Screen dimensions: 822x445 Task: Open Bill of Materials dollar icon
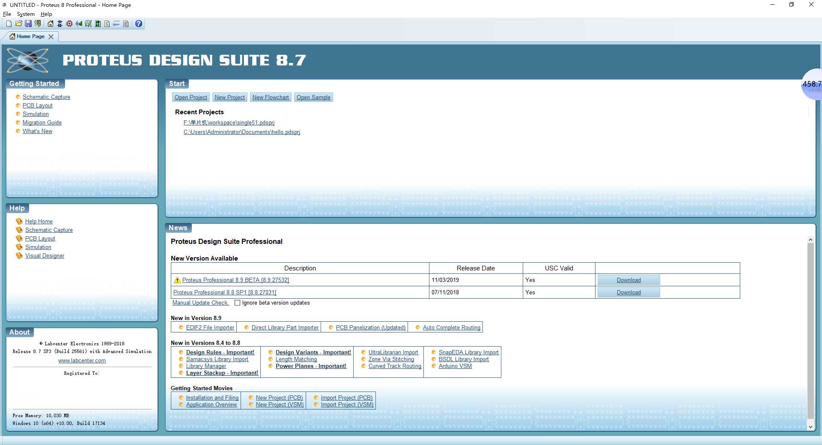(107, 24)
